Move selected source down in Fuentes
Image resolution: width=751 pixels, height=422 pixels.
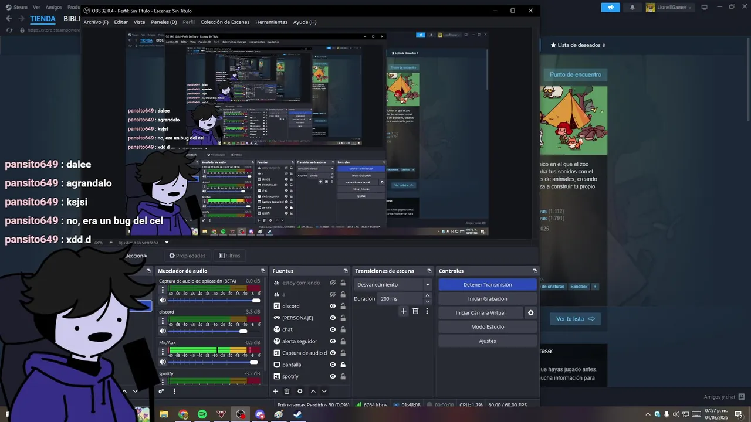pos(324,391)
